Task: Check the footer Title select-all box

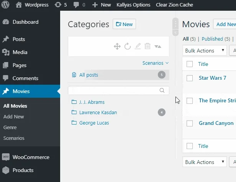Action: click(190, 146)
